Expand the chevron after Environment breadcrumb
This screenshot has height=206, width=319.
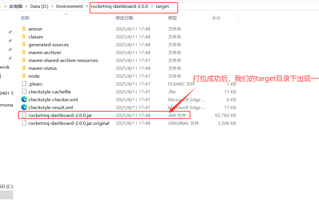coord(87,6)
